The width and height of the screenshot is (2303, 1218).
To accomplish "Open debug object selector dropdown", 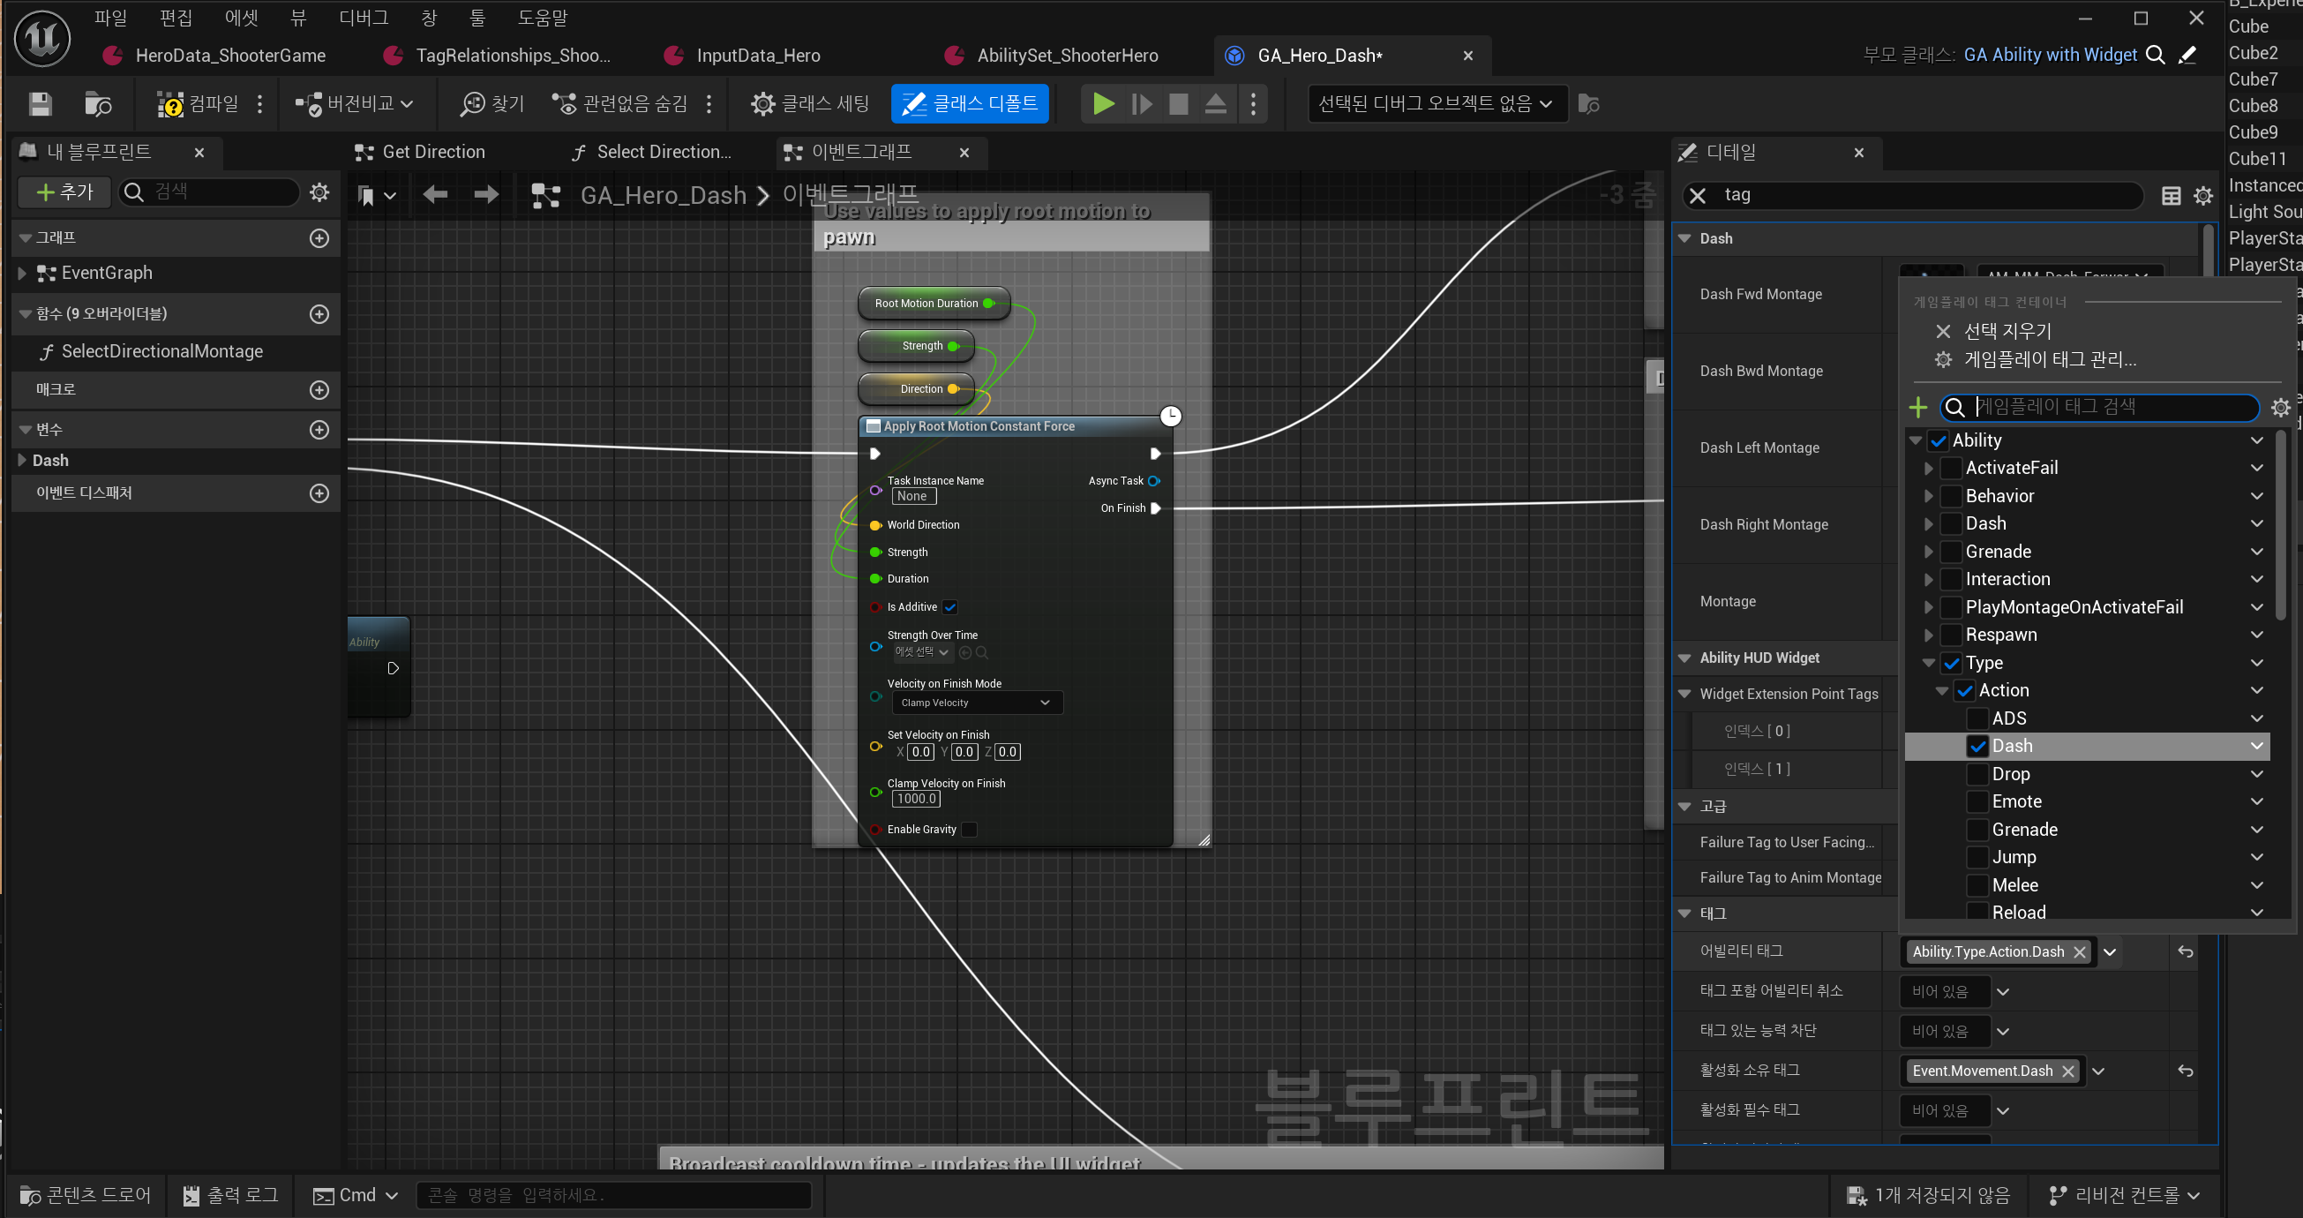I will (1437, 104).
